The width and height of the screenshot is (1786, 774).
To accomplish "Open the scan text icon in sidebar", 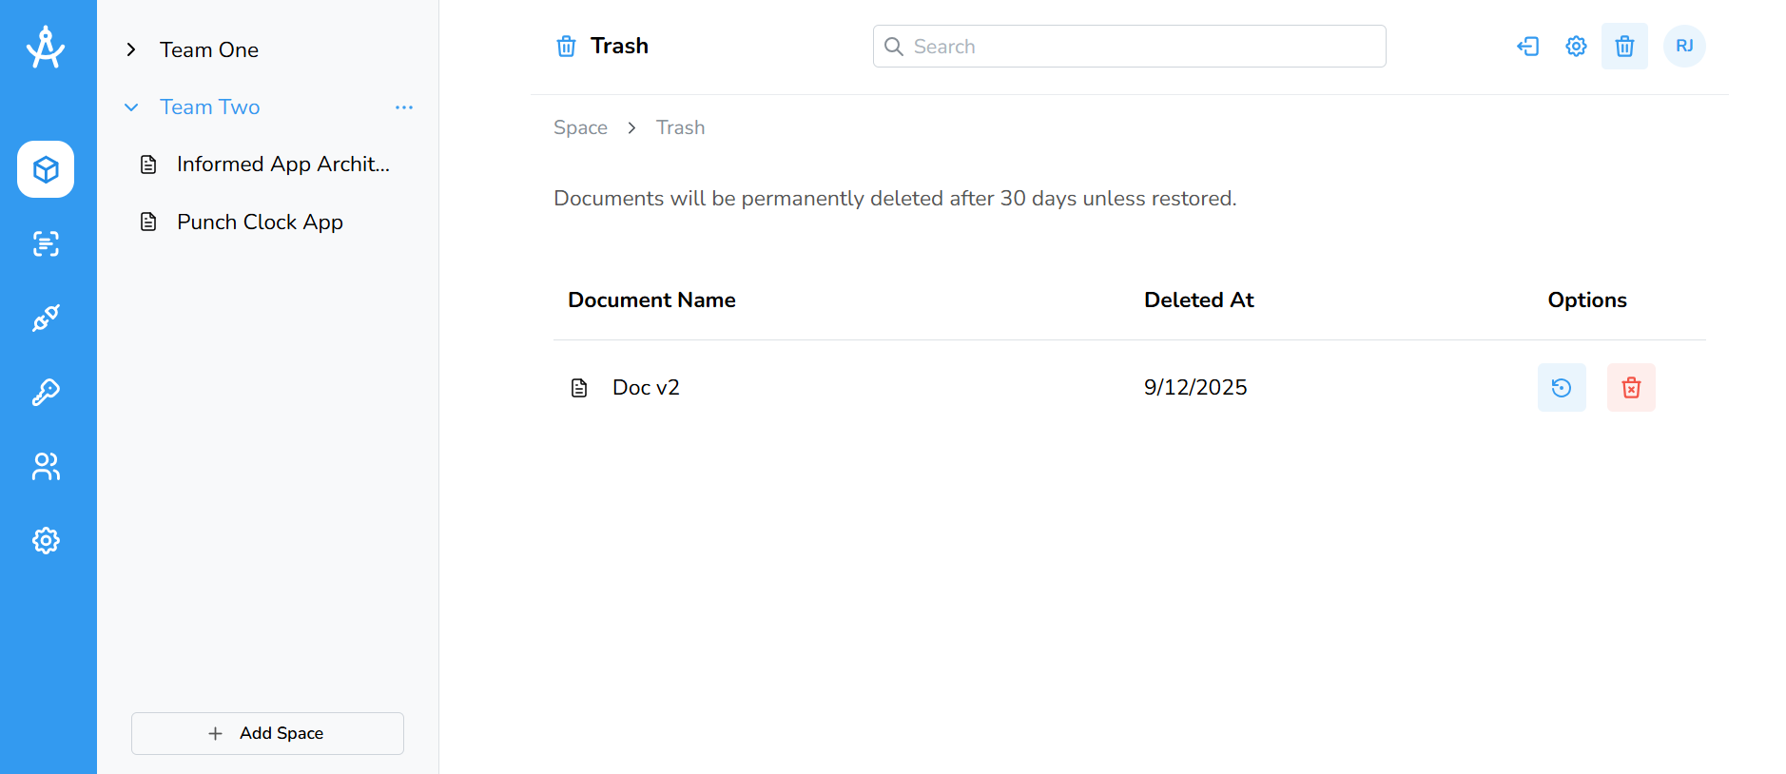I will coord(46,243).
